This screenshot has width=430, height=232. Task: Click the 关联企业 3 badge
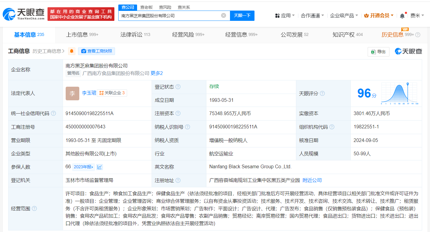coord(112,93)
